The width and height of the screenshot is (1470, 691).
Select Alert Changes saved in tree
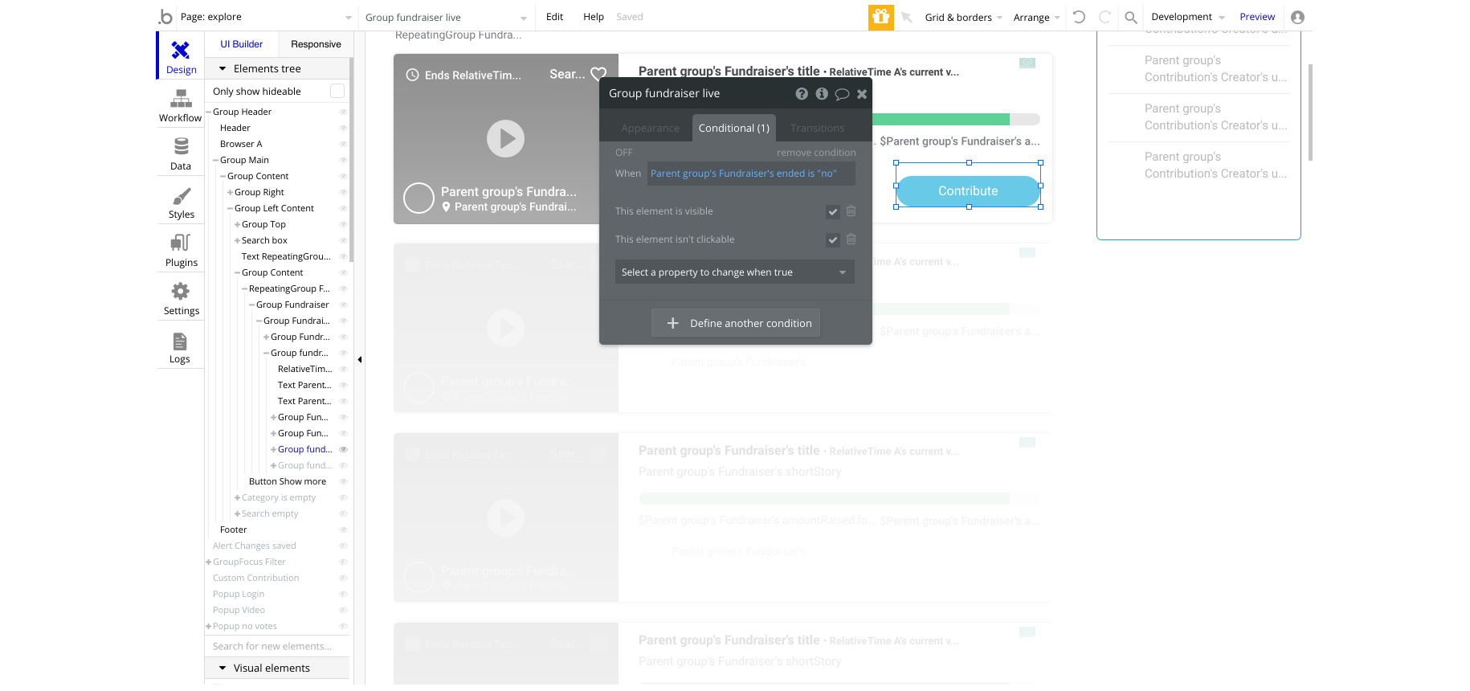[x=254, y=546]
